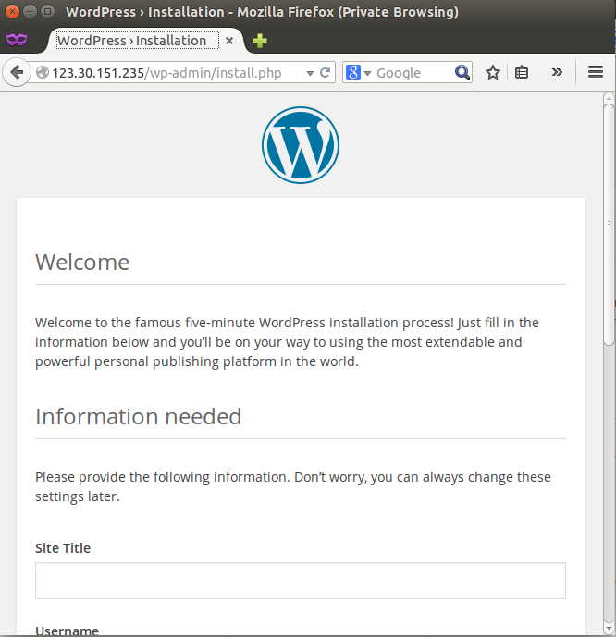The width and height of the screenshot is (616, 637).
Task: Click the private browsing mask icon
Action: 17,40
